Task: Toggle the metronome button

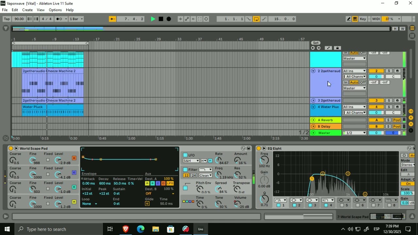Action: tap(59, 19)
